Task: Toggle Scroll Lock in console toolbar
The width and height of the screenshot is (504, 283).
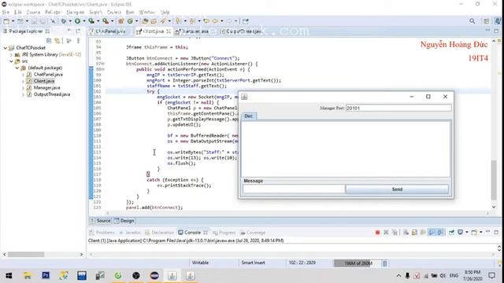Action: pyautogui.click(x=415, y=233)
